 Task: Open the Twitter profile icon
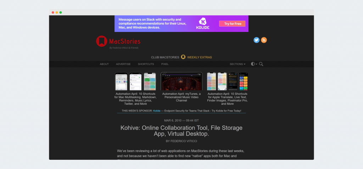tap(256, 40)
